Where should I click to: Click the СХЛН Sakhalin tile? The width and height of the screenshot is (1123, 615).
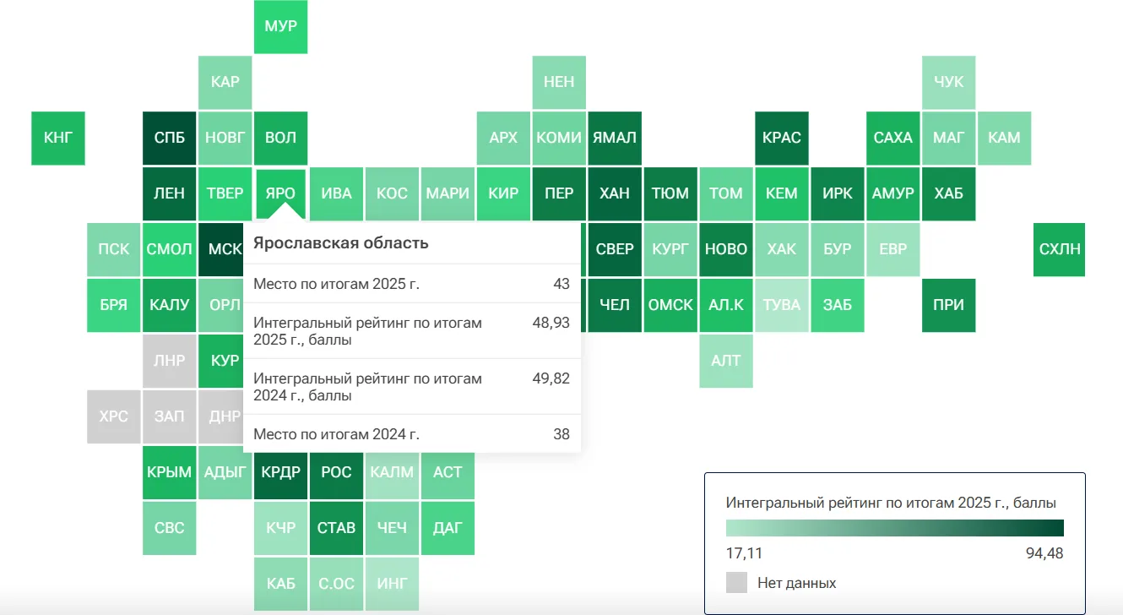1060,249
